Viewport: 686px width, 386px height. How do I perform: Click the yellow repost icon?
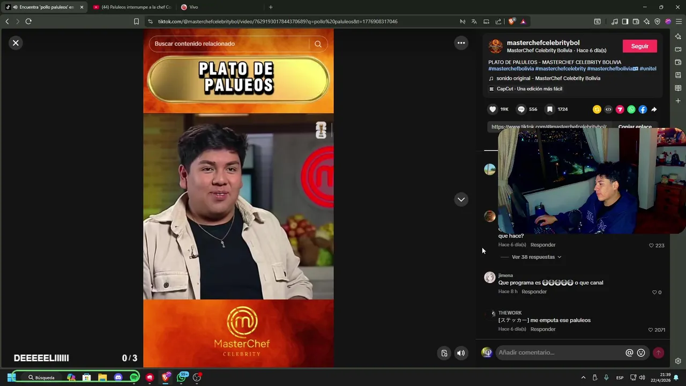596,109
